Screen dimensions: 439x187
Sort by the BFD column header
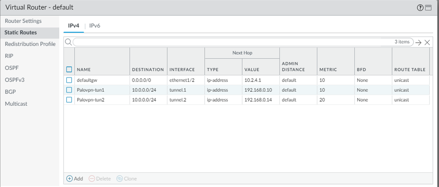(x=361, y=69)
